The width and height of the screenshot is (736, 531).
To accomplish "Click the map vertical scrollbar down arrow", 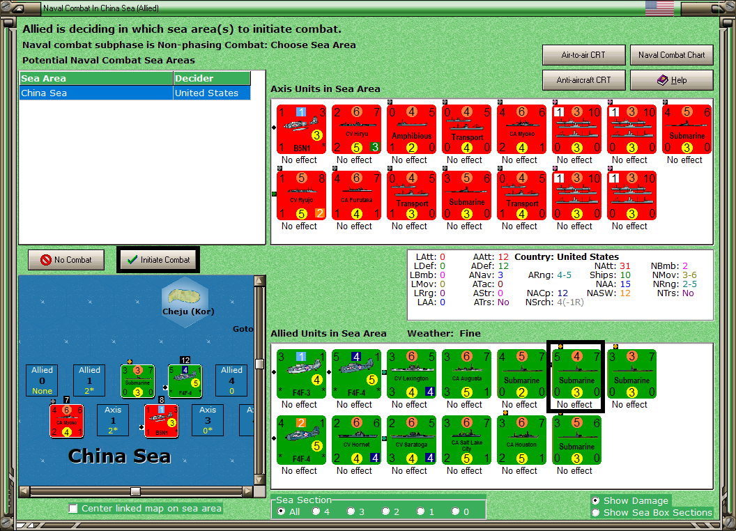I will (x=259, y=480).
